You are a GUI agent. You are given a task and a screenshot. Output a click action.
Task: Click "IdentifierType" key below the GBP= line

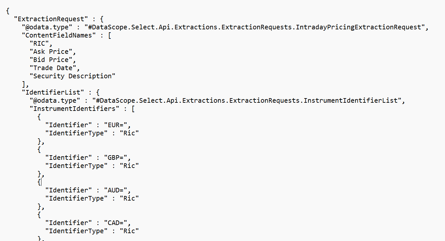[x=76, y=166]
